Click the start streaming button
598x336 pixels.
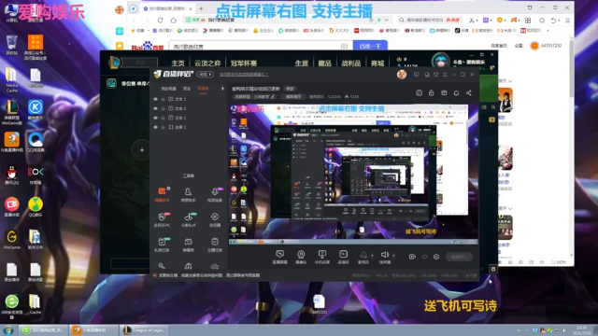click(459, 257)
